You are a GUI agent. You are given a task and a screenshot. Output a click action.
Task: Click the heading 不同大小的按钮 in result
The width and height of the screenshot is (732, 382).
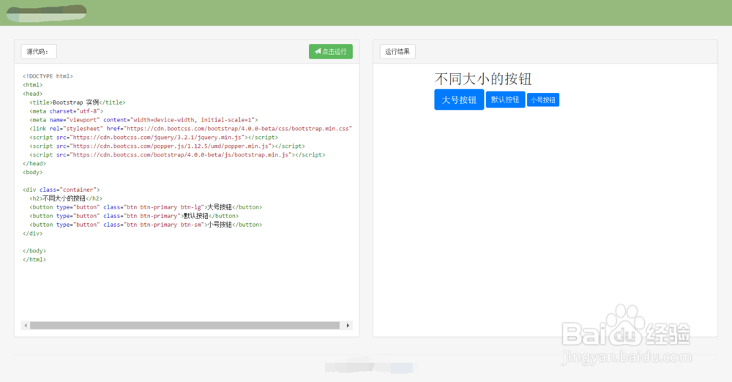[x=483, y=79]
